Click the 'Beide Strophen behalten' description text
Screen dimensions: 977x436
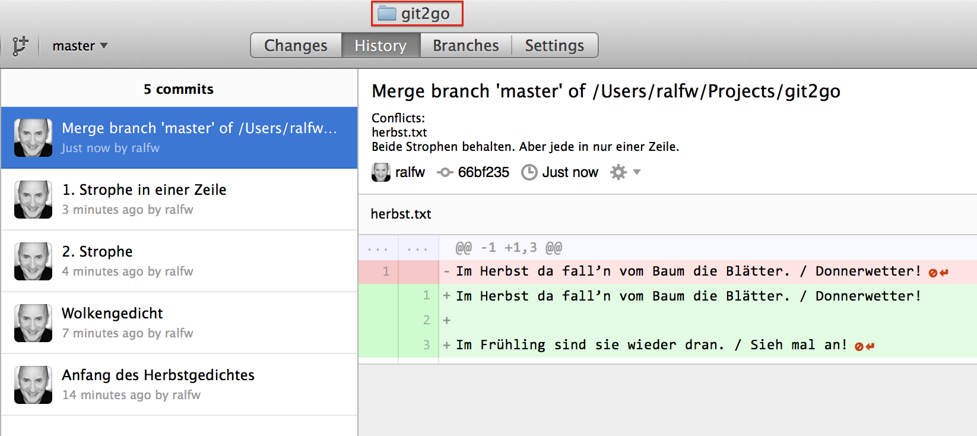(x=525, y=147)
